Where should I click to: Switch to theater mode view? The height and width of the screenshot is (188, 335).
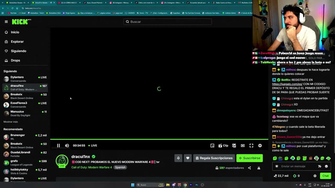(x=243, y=145)
